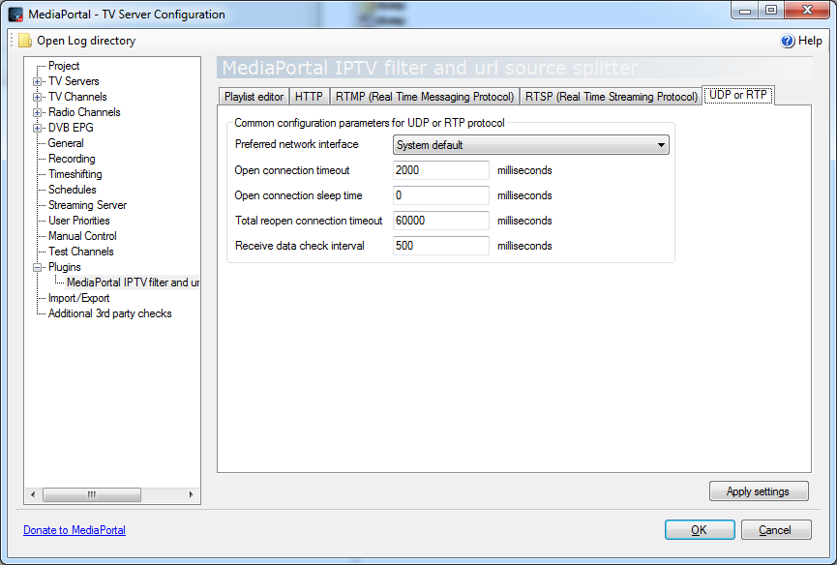This screenshot has height=565, width=837.
Task: Open the Preferred network interface dropdown
Action: [x=530, y=144]
